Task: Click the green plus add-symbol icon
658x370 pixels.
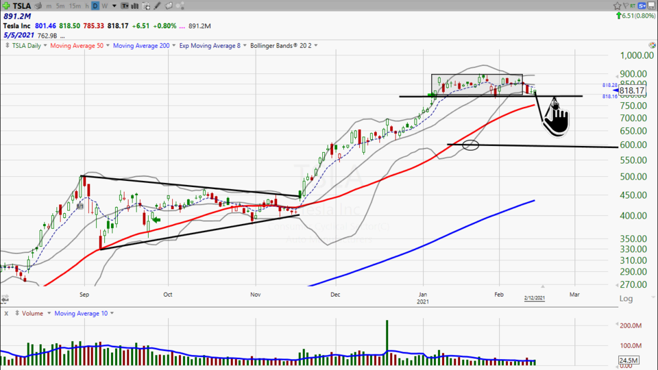Action: (6, 5)
